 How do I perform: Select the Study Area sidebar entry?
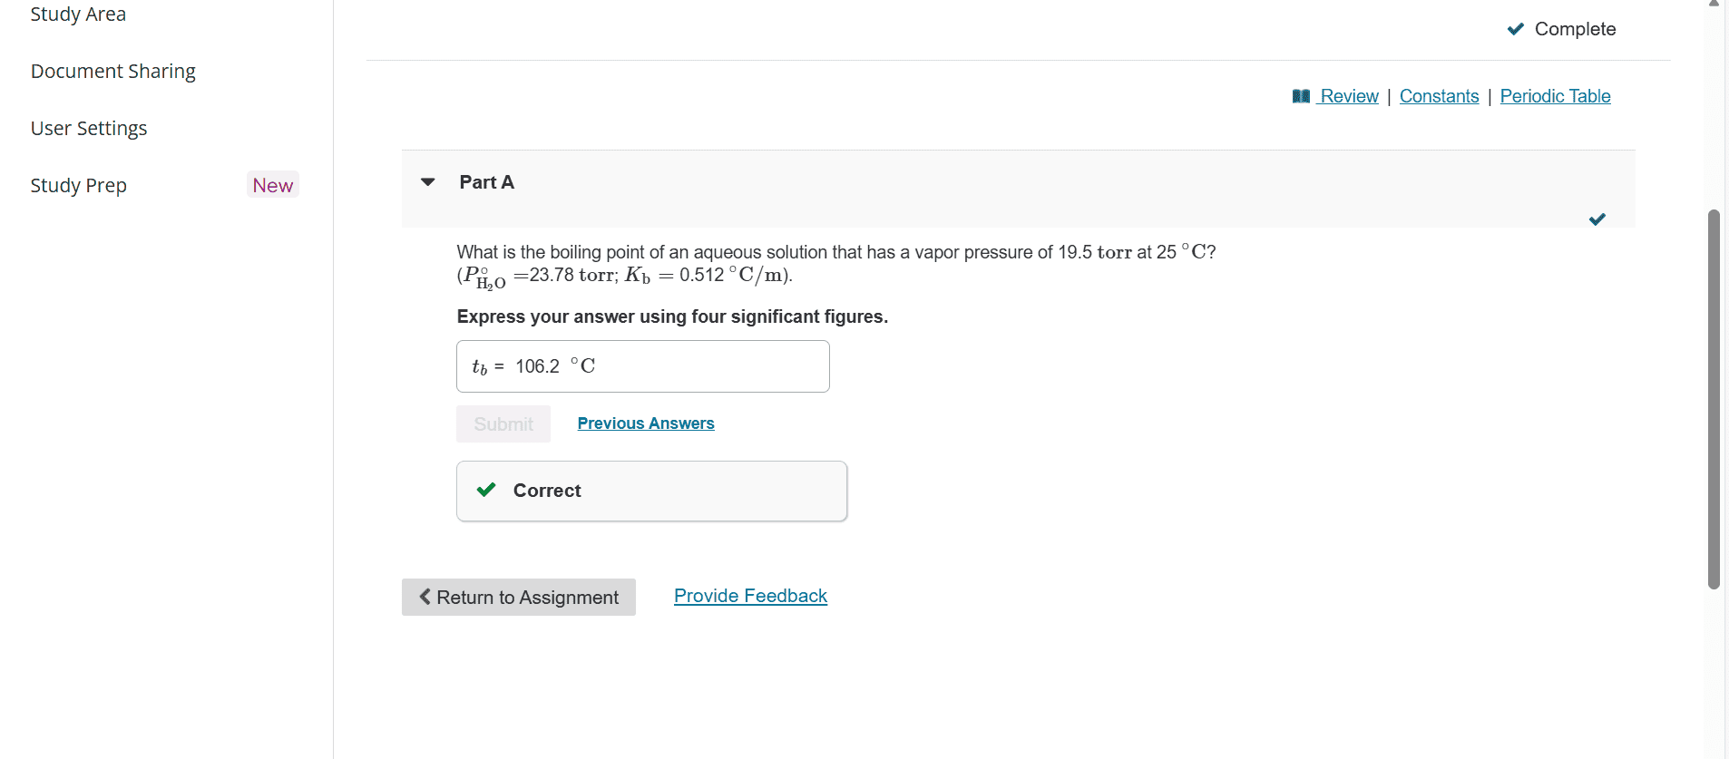click(x=78, y=14)
